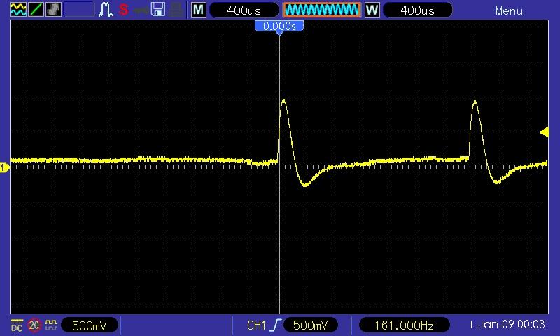This screenshot has width=560, height=336.
Task: Select the channel 500mV vertical scale value
Action: pos(90,325)
